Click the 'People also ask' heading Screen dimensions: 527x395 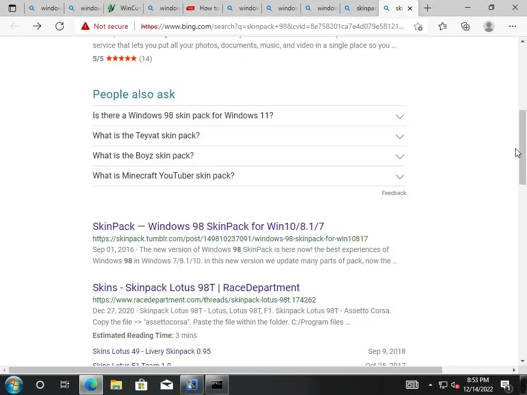(x=134, y=95)
